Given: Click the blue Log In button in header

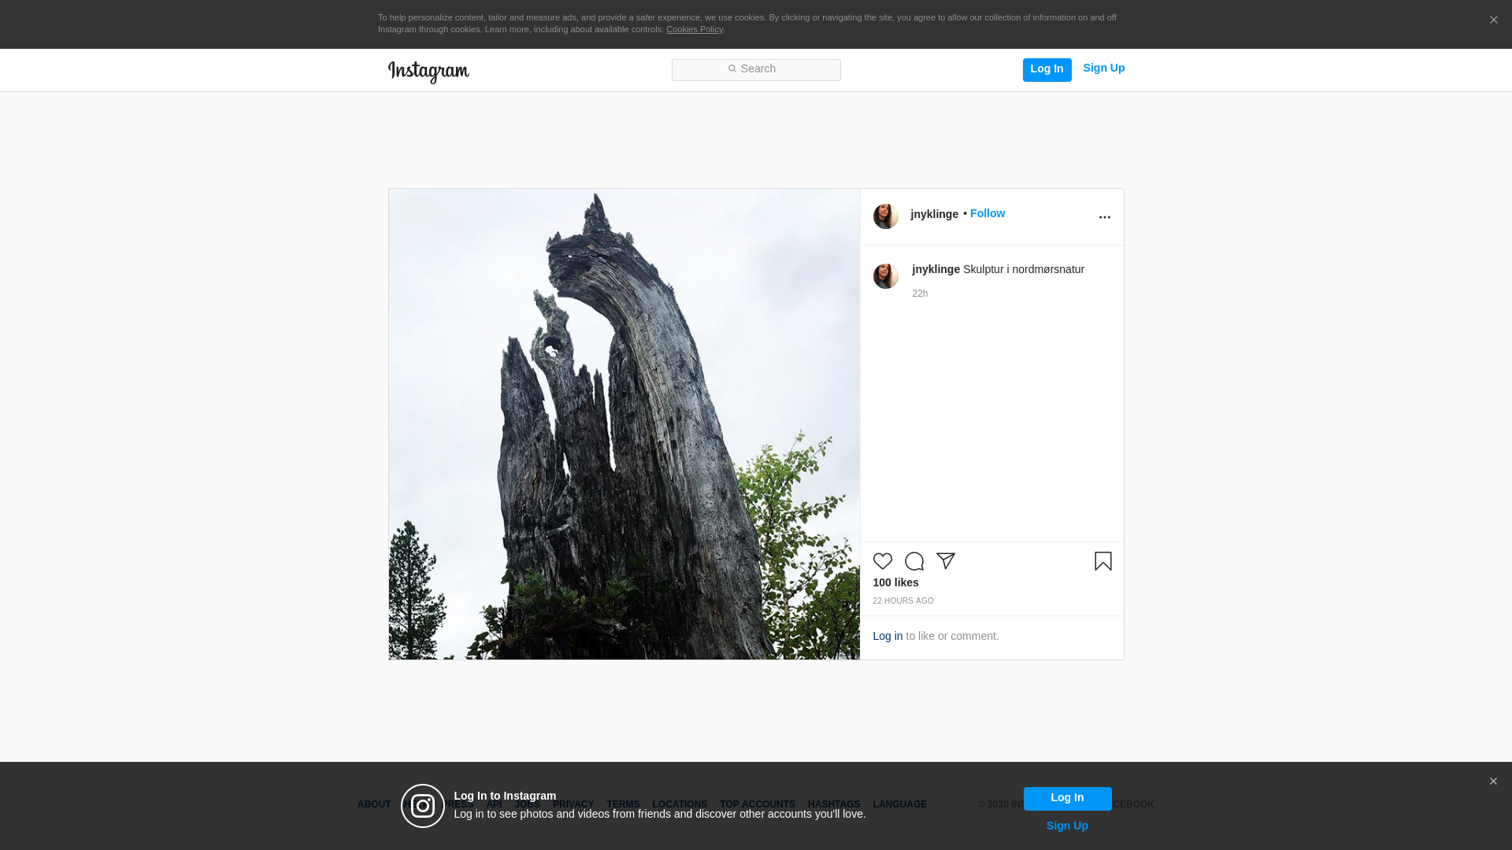Looking at the screenshot, I should (1047, 69).
